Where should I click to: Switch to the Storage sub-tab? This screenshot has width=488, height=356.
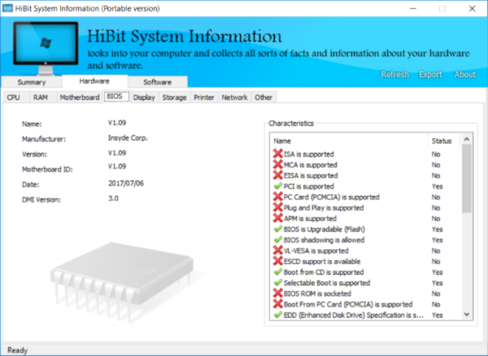pyautogui.click(x=174, y=98)
